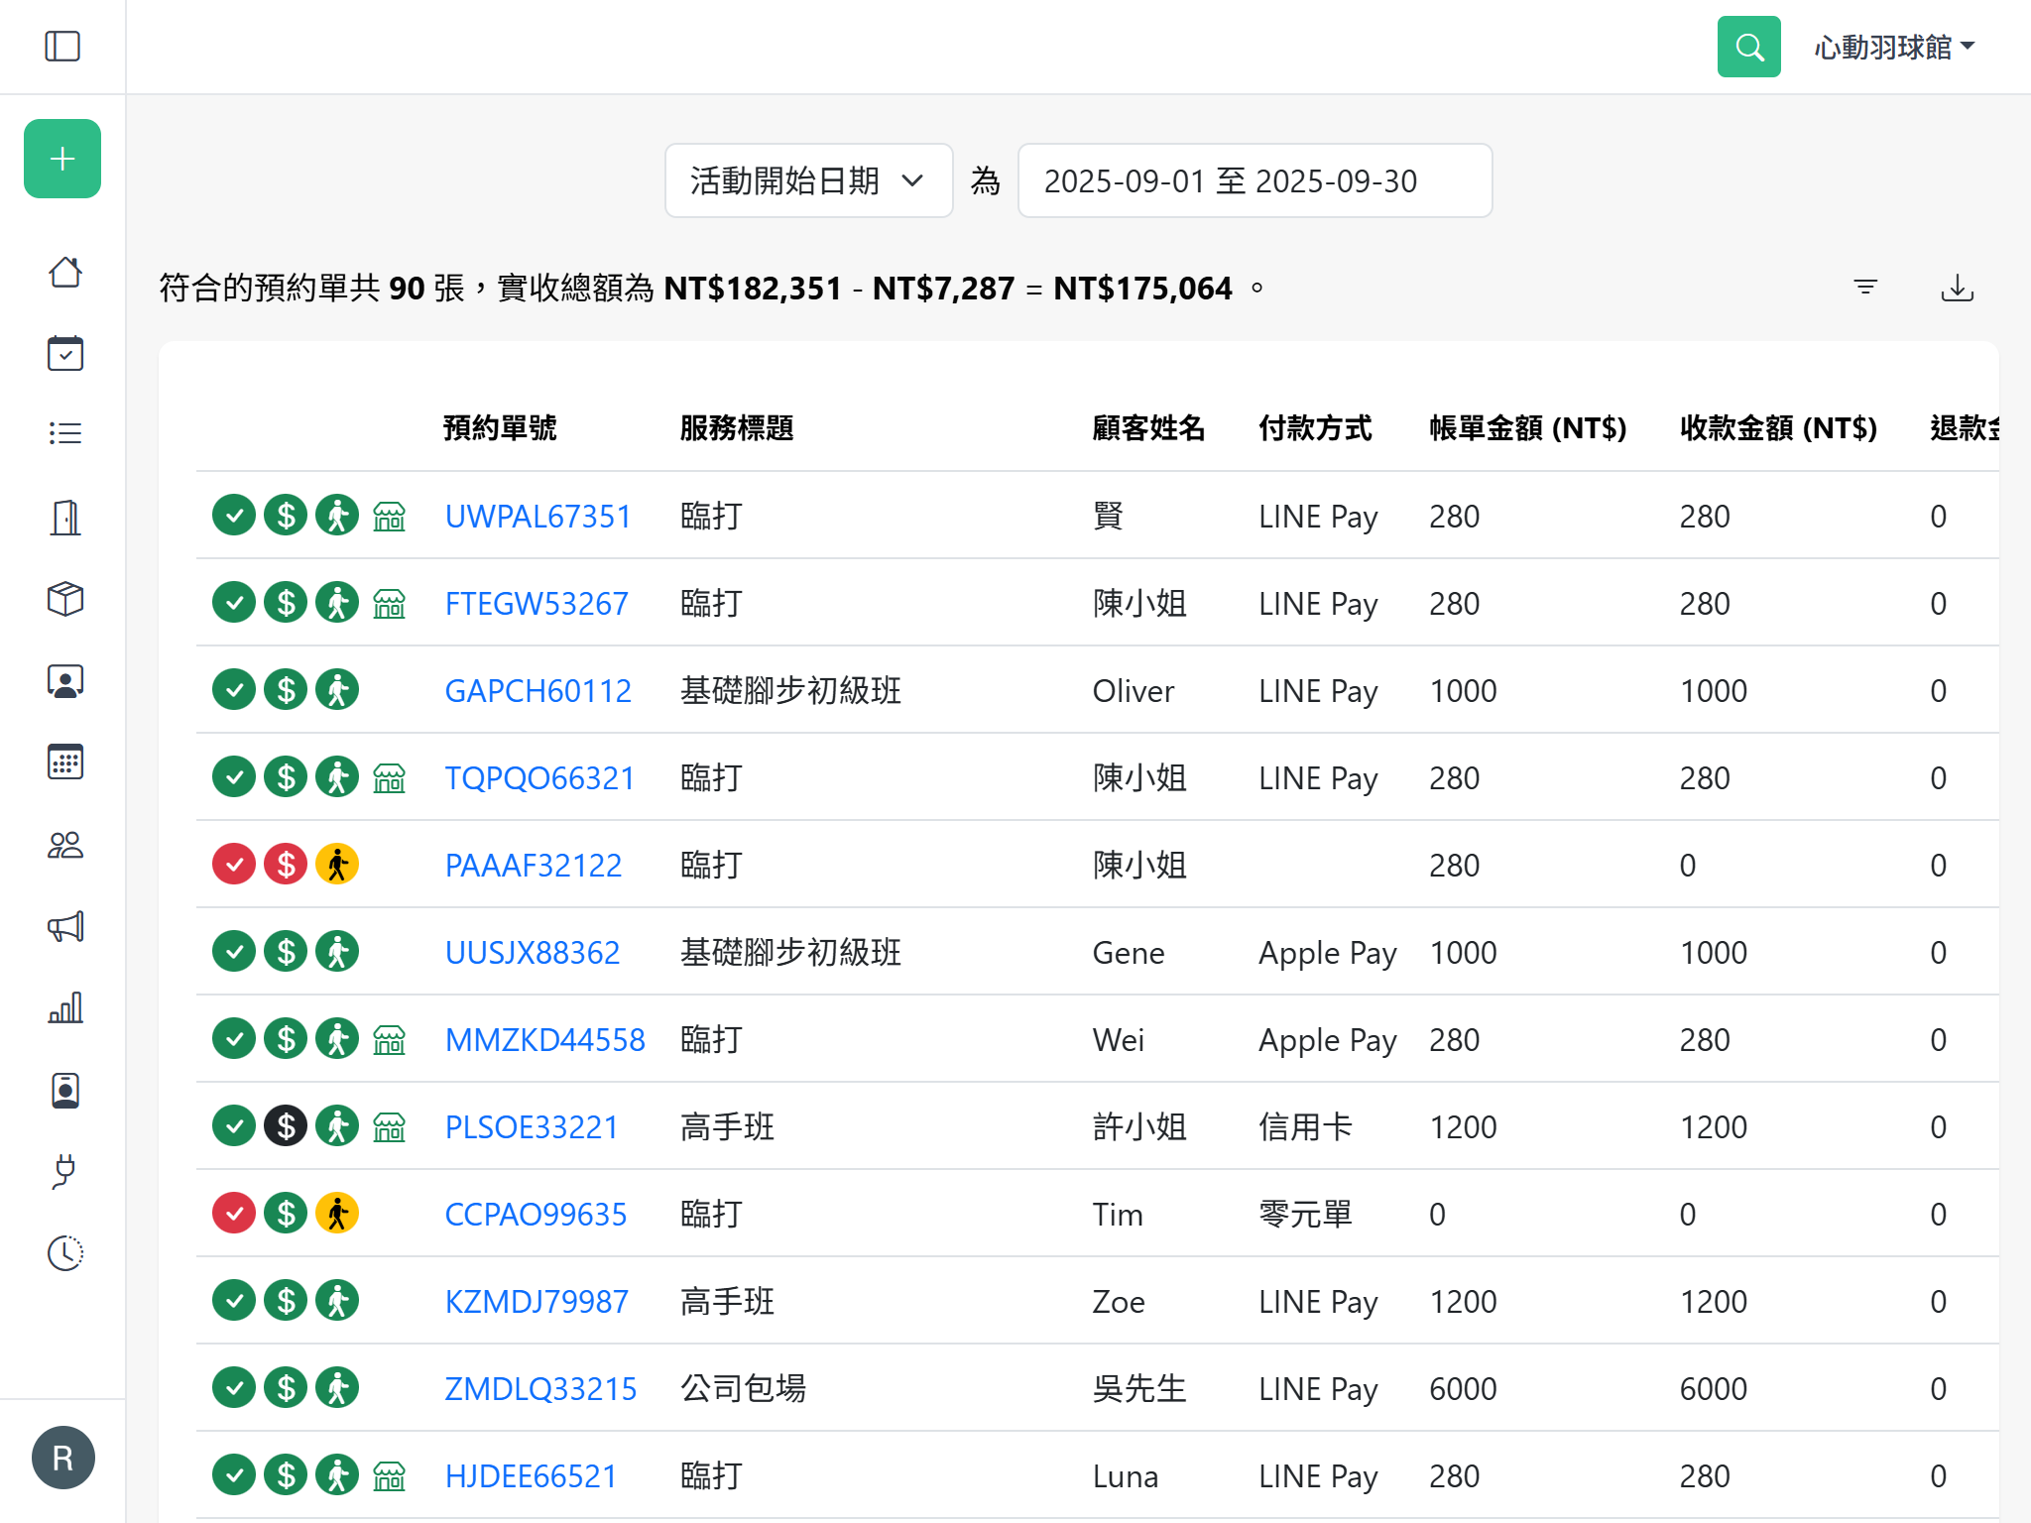
Task: Open the megaphone icon in sidebar
Action: 65,926
